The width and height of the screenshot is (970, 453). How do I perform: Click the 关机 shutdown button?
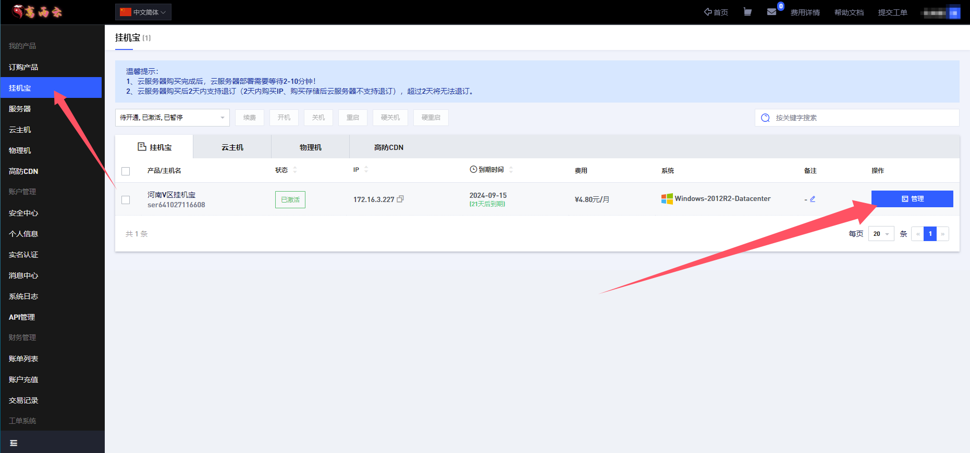318,118
